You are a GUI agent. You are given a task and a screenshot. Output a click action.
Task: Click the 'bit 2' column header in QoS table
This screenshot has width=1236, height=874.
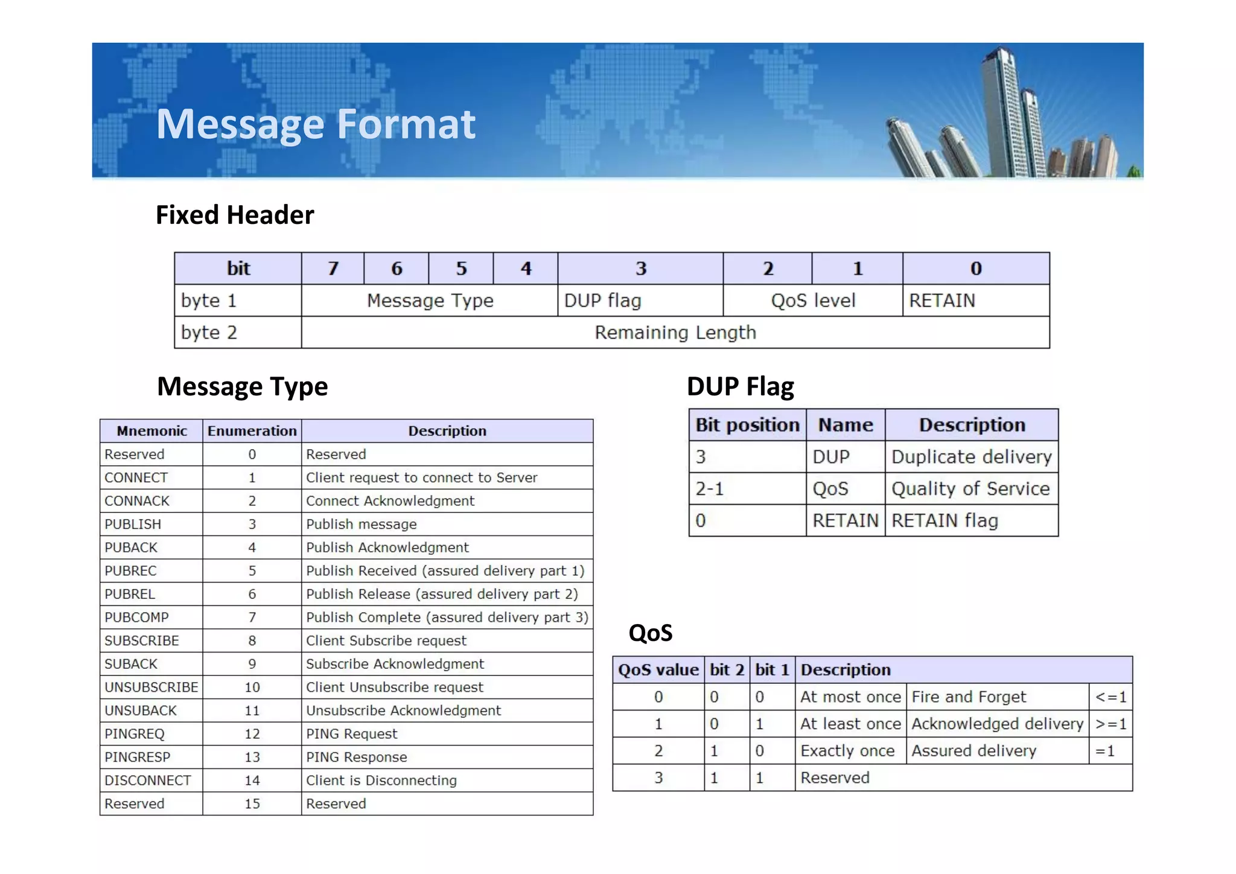(727, 670)
